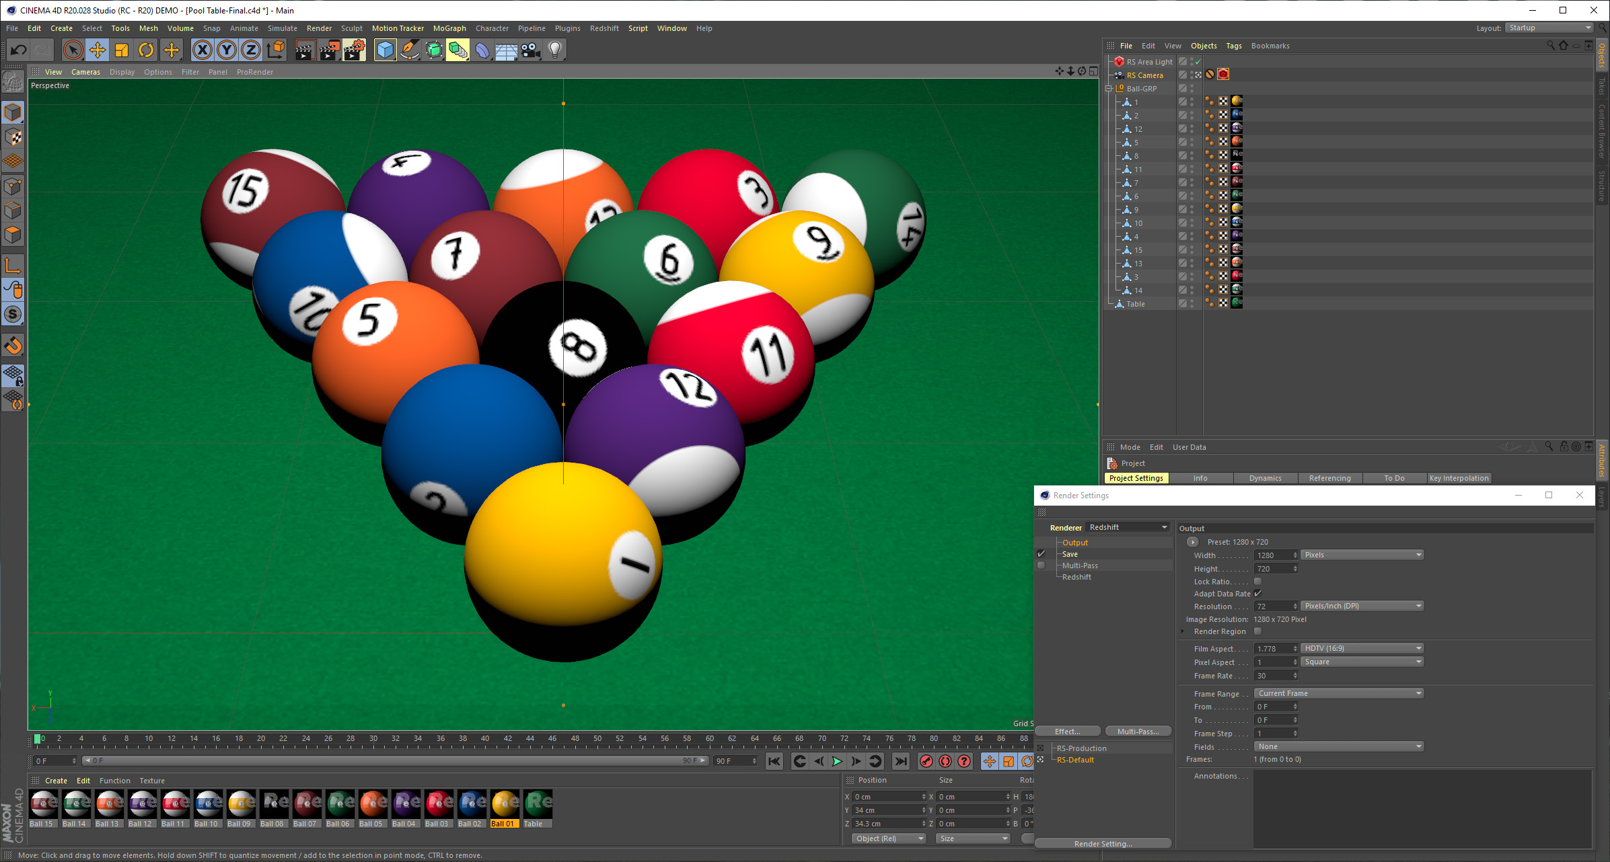Select the Ball 01 material thumbnail
The height and width of the screenshot is (862, 1610).
click(505, 809)
